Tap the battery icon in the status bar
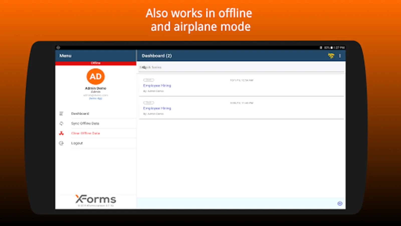This screenshot has height=226, width=401. [332, 47]
